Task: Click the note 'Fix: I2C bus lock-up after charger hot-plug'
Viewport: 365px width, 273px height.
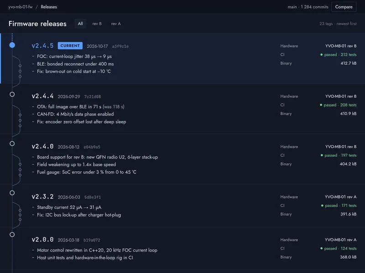Action: [79, 215]
